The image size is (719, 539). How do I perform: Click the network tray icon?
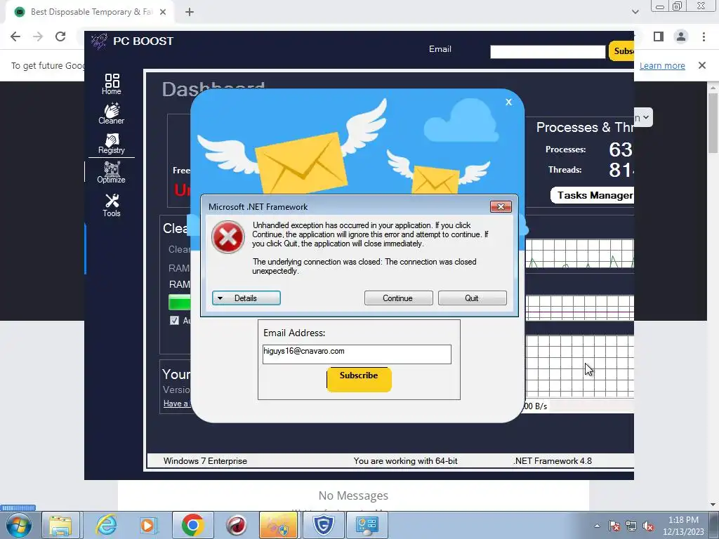coord(631,526)
